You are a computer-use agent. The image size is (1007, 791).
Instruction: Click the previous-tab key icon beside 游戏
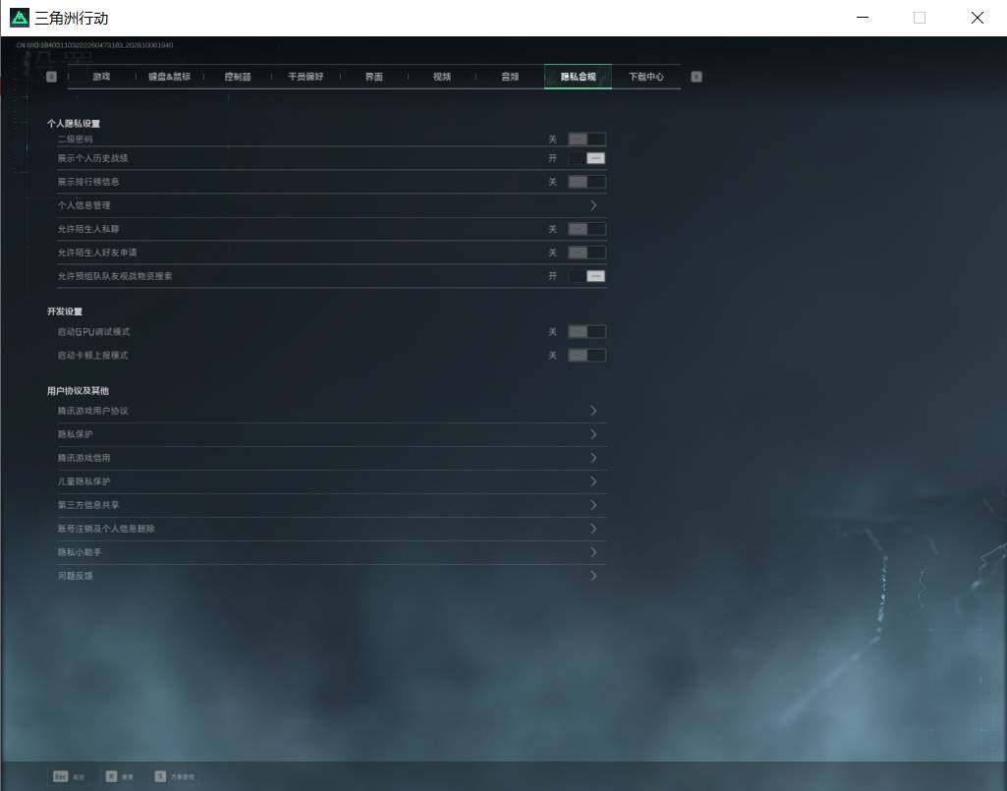tap(51, 77)
